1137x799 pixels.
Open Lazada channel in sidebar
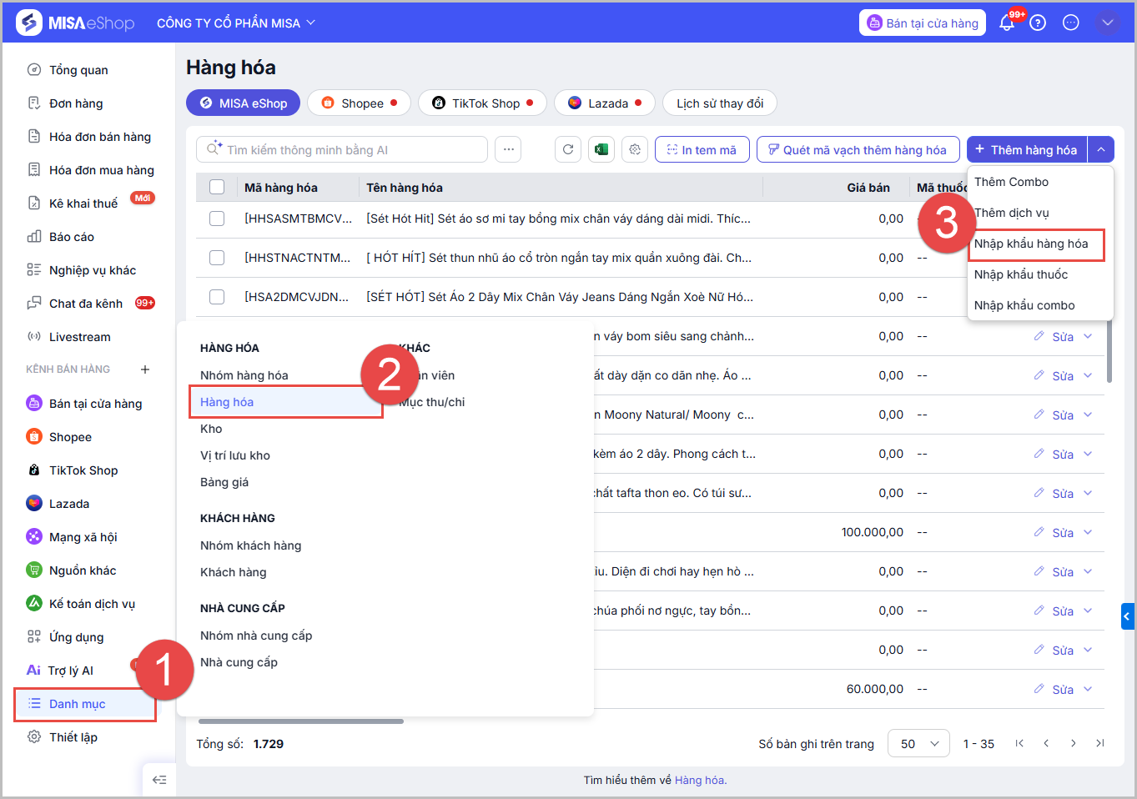69,504
